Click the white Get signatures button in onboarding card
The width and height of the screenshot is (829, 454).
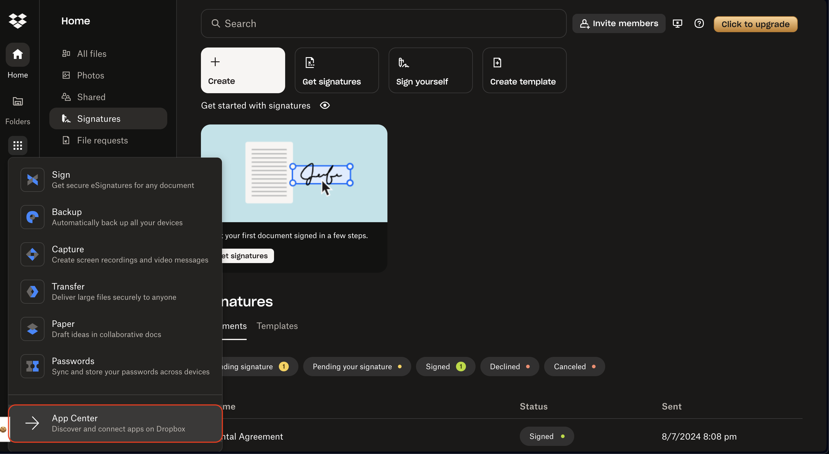(248, 256)
